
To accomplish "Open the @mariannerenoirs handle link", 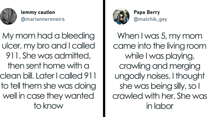I will click(43, 19).
